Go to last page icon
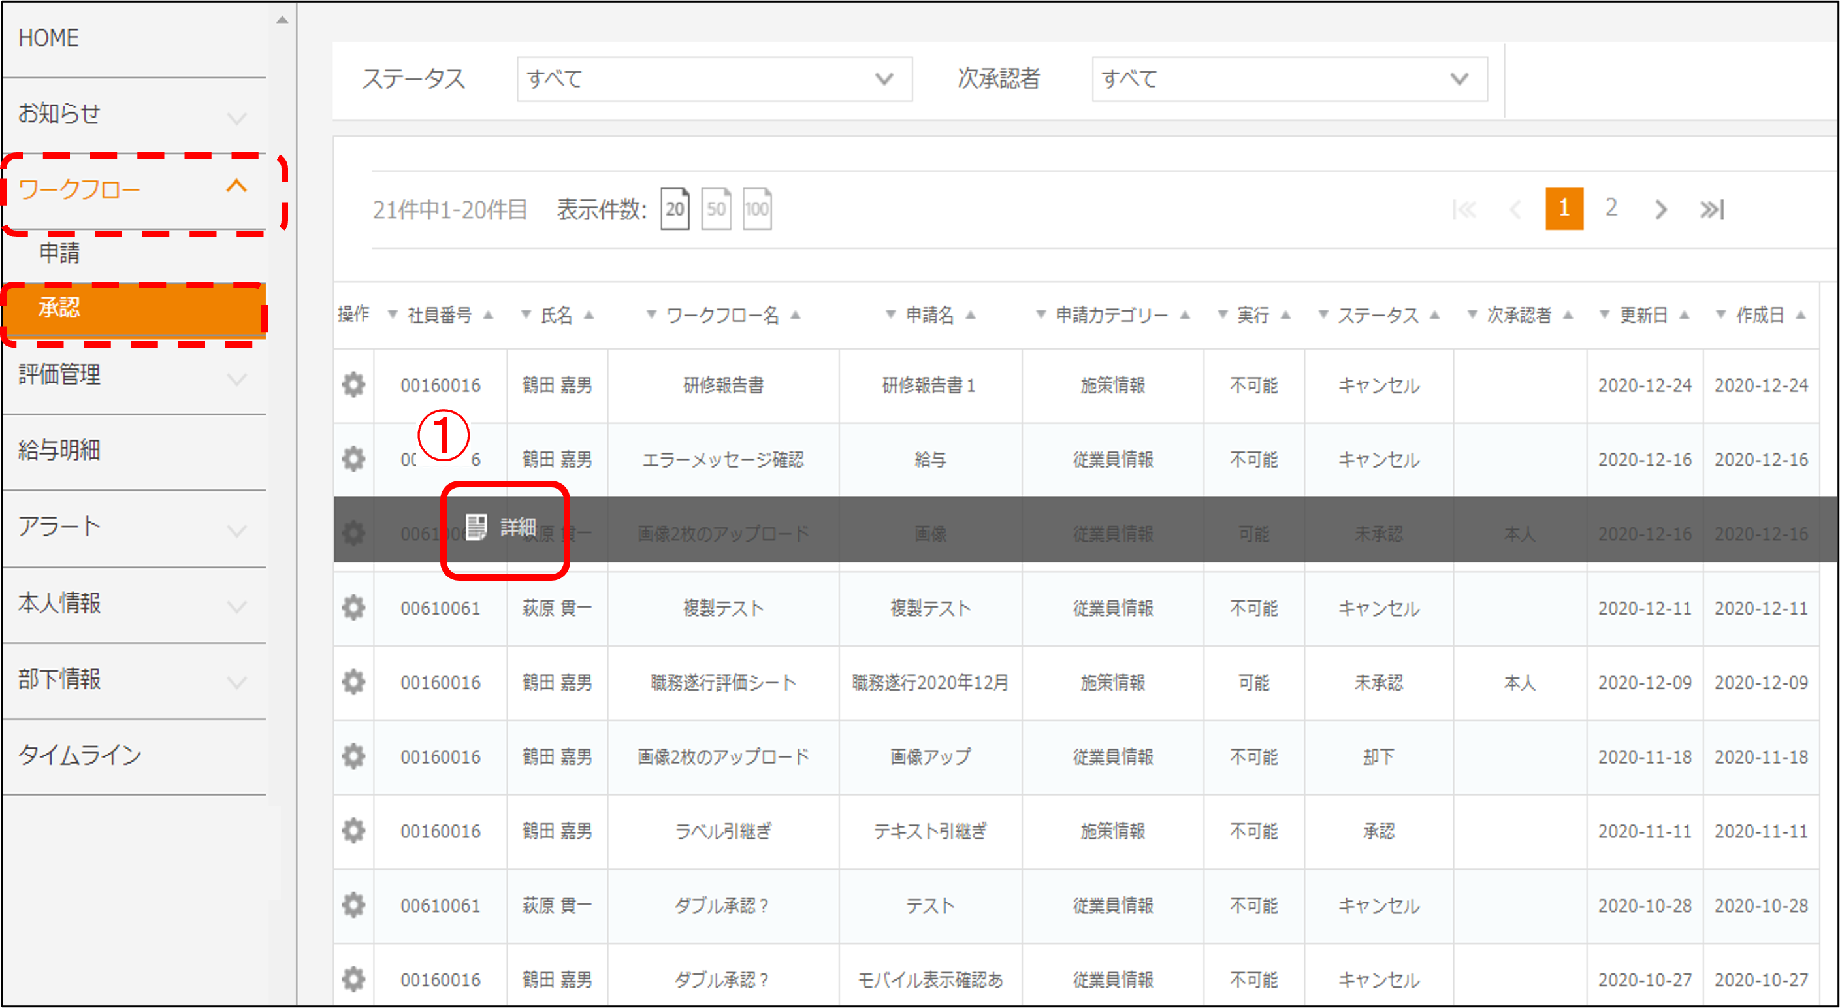This screenshot has height=1008, width=1840. click(1711, 209)
